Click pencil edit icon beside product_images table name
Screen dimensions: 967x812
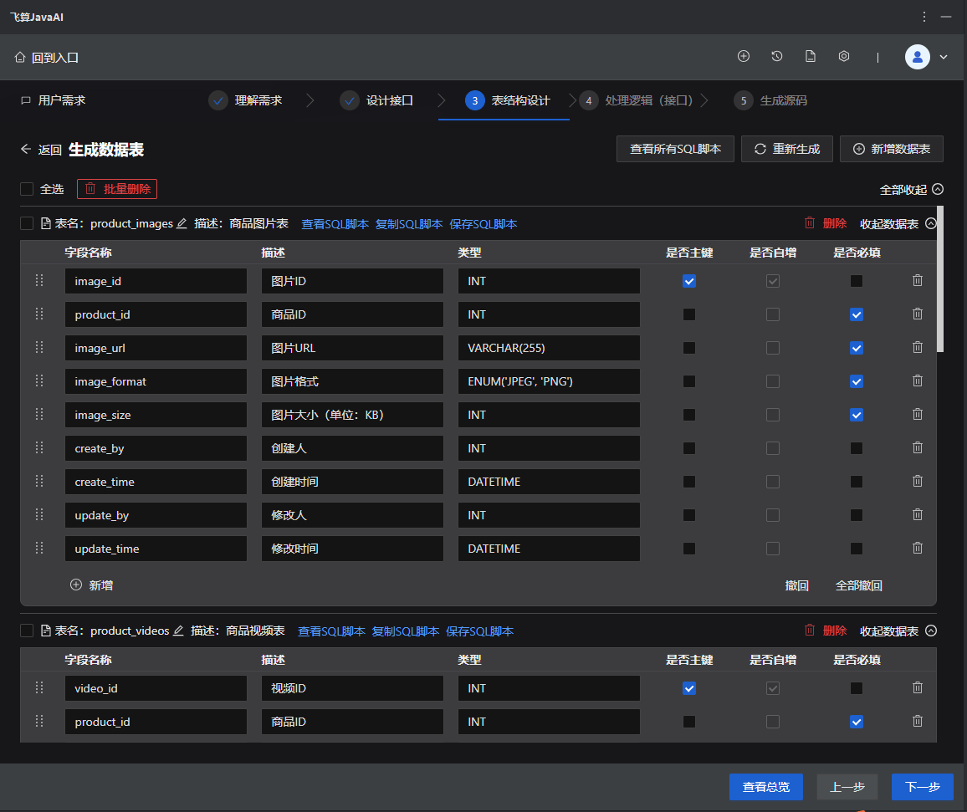click(x=182, y=224)
